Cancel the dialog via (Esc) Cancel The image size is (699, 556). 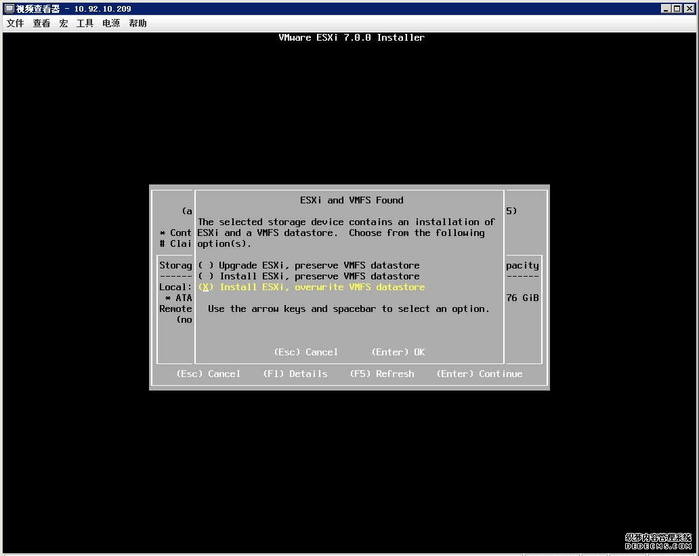coord(305,352)
